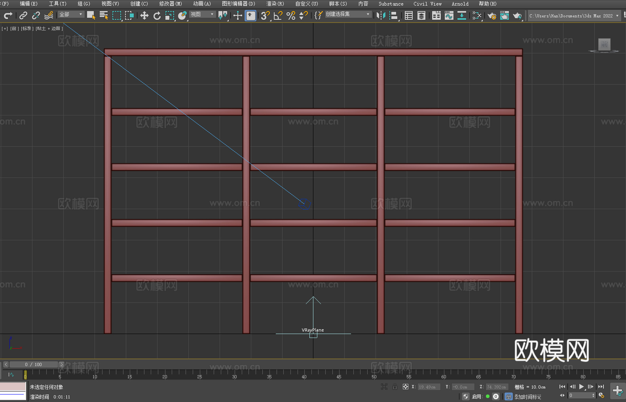This screenshot has height=402, width=626.
Task: Click the pink MAXScript listener swatch
Action: point(13,387)
